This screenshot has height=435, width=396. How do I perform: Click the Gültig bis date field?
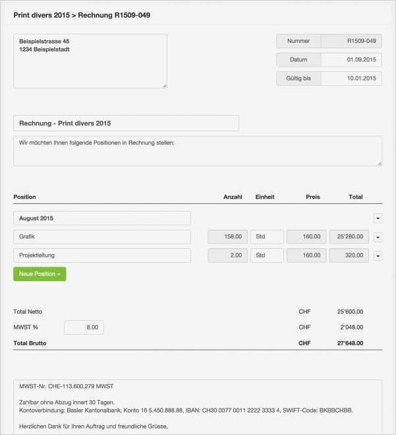(x=351, y=79)
